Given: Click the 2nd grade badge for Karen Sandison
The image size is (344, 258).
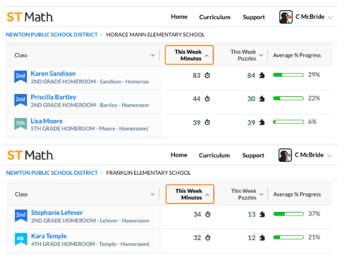Looking at the screenshot, I should pos(20,77).
